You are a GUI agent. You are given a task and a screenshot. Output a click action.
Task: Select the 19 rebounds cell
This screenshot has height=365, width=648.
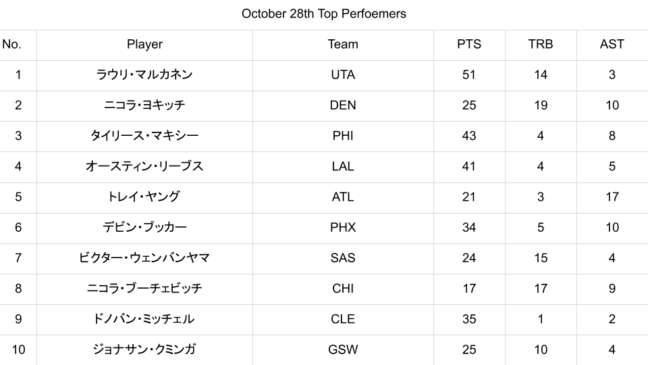pyautogui.click(x=541, y=105)
